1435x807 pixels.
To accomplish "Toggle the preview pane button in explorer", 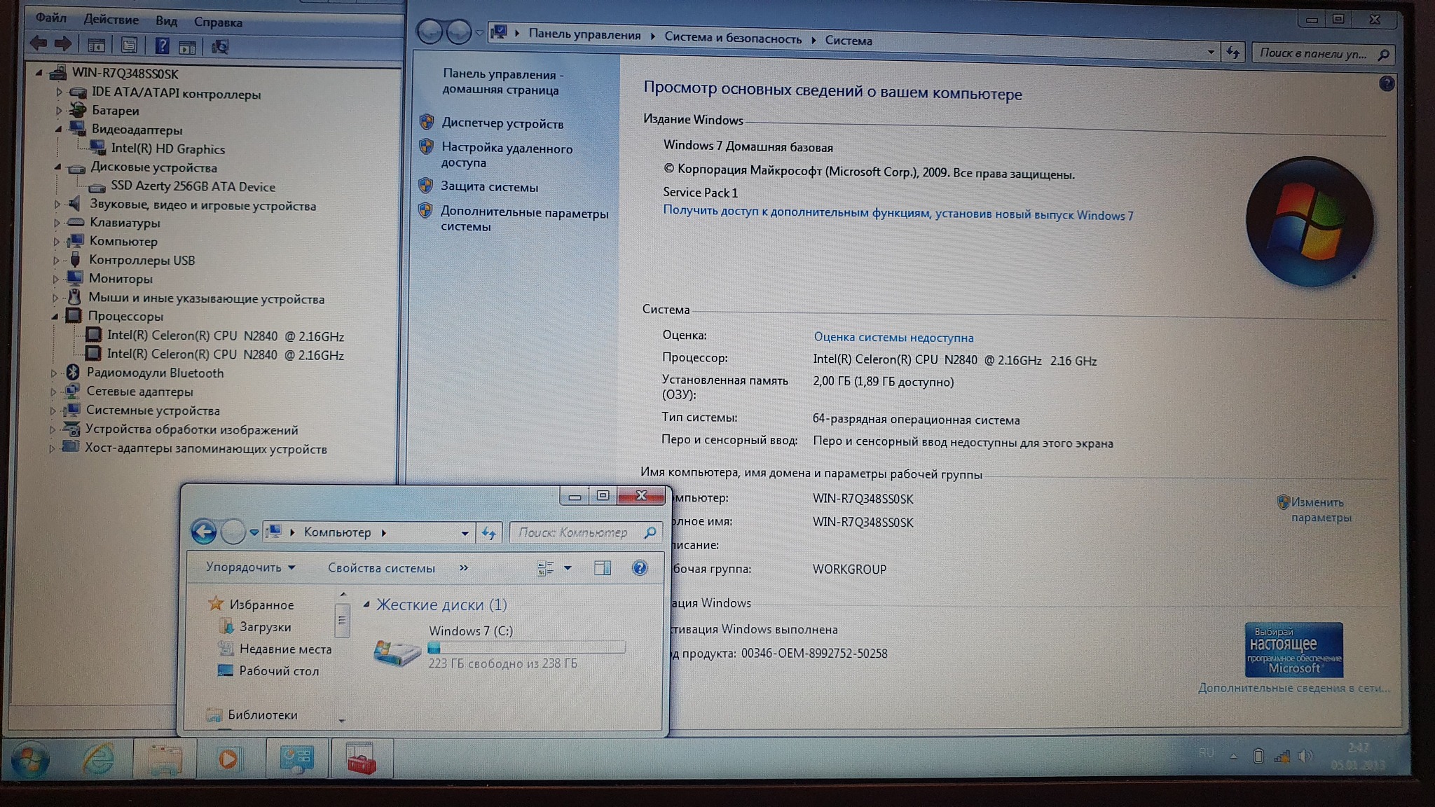I will pos(602,568).
